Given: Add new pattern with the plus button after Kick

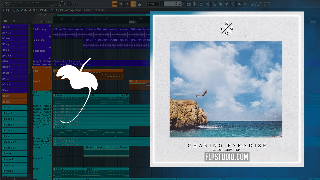Looking at the screenshot, I should pyautogui.click(x=183, y=4).
